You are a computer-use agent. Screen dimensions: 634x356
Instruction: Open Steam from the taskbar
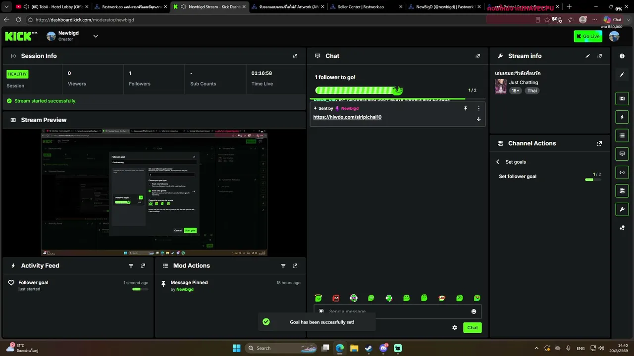click(x=369, y=348)
